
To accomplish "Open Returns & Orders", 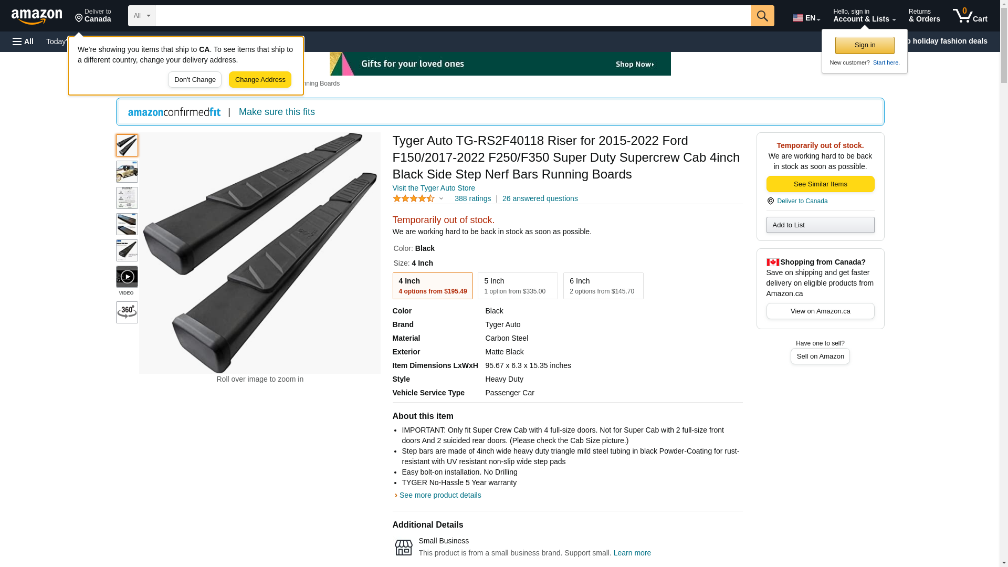I will pyautogui.click(x=924, y=16).
